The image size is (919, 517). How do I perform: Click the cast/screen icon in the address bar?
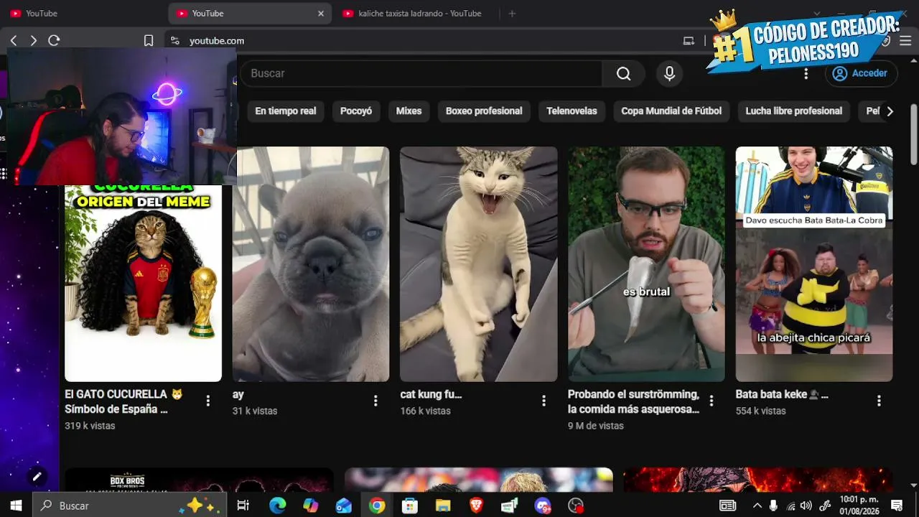point(689,41)
